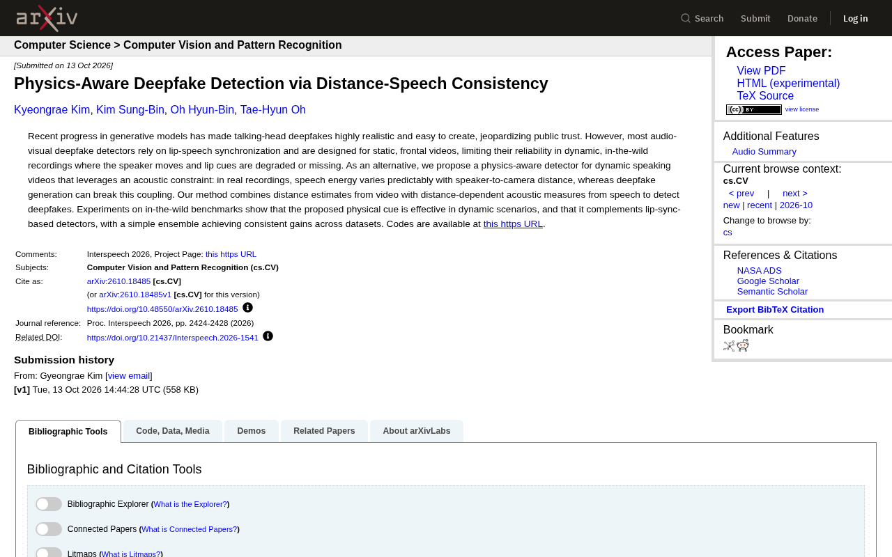Turn on the Connected Papers toggle
Screen dimensions: 892x557
[x=49, y=529]
